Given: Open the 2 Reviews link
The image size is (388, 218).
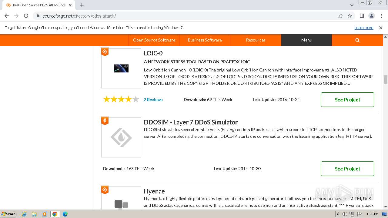Looking at the screenshot, I should 153,100.
